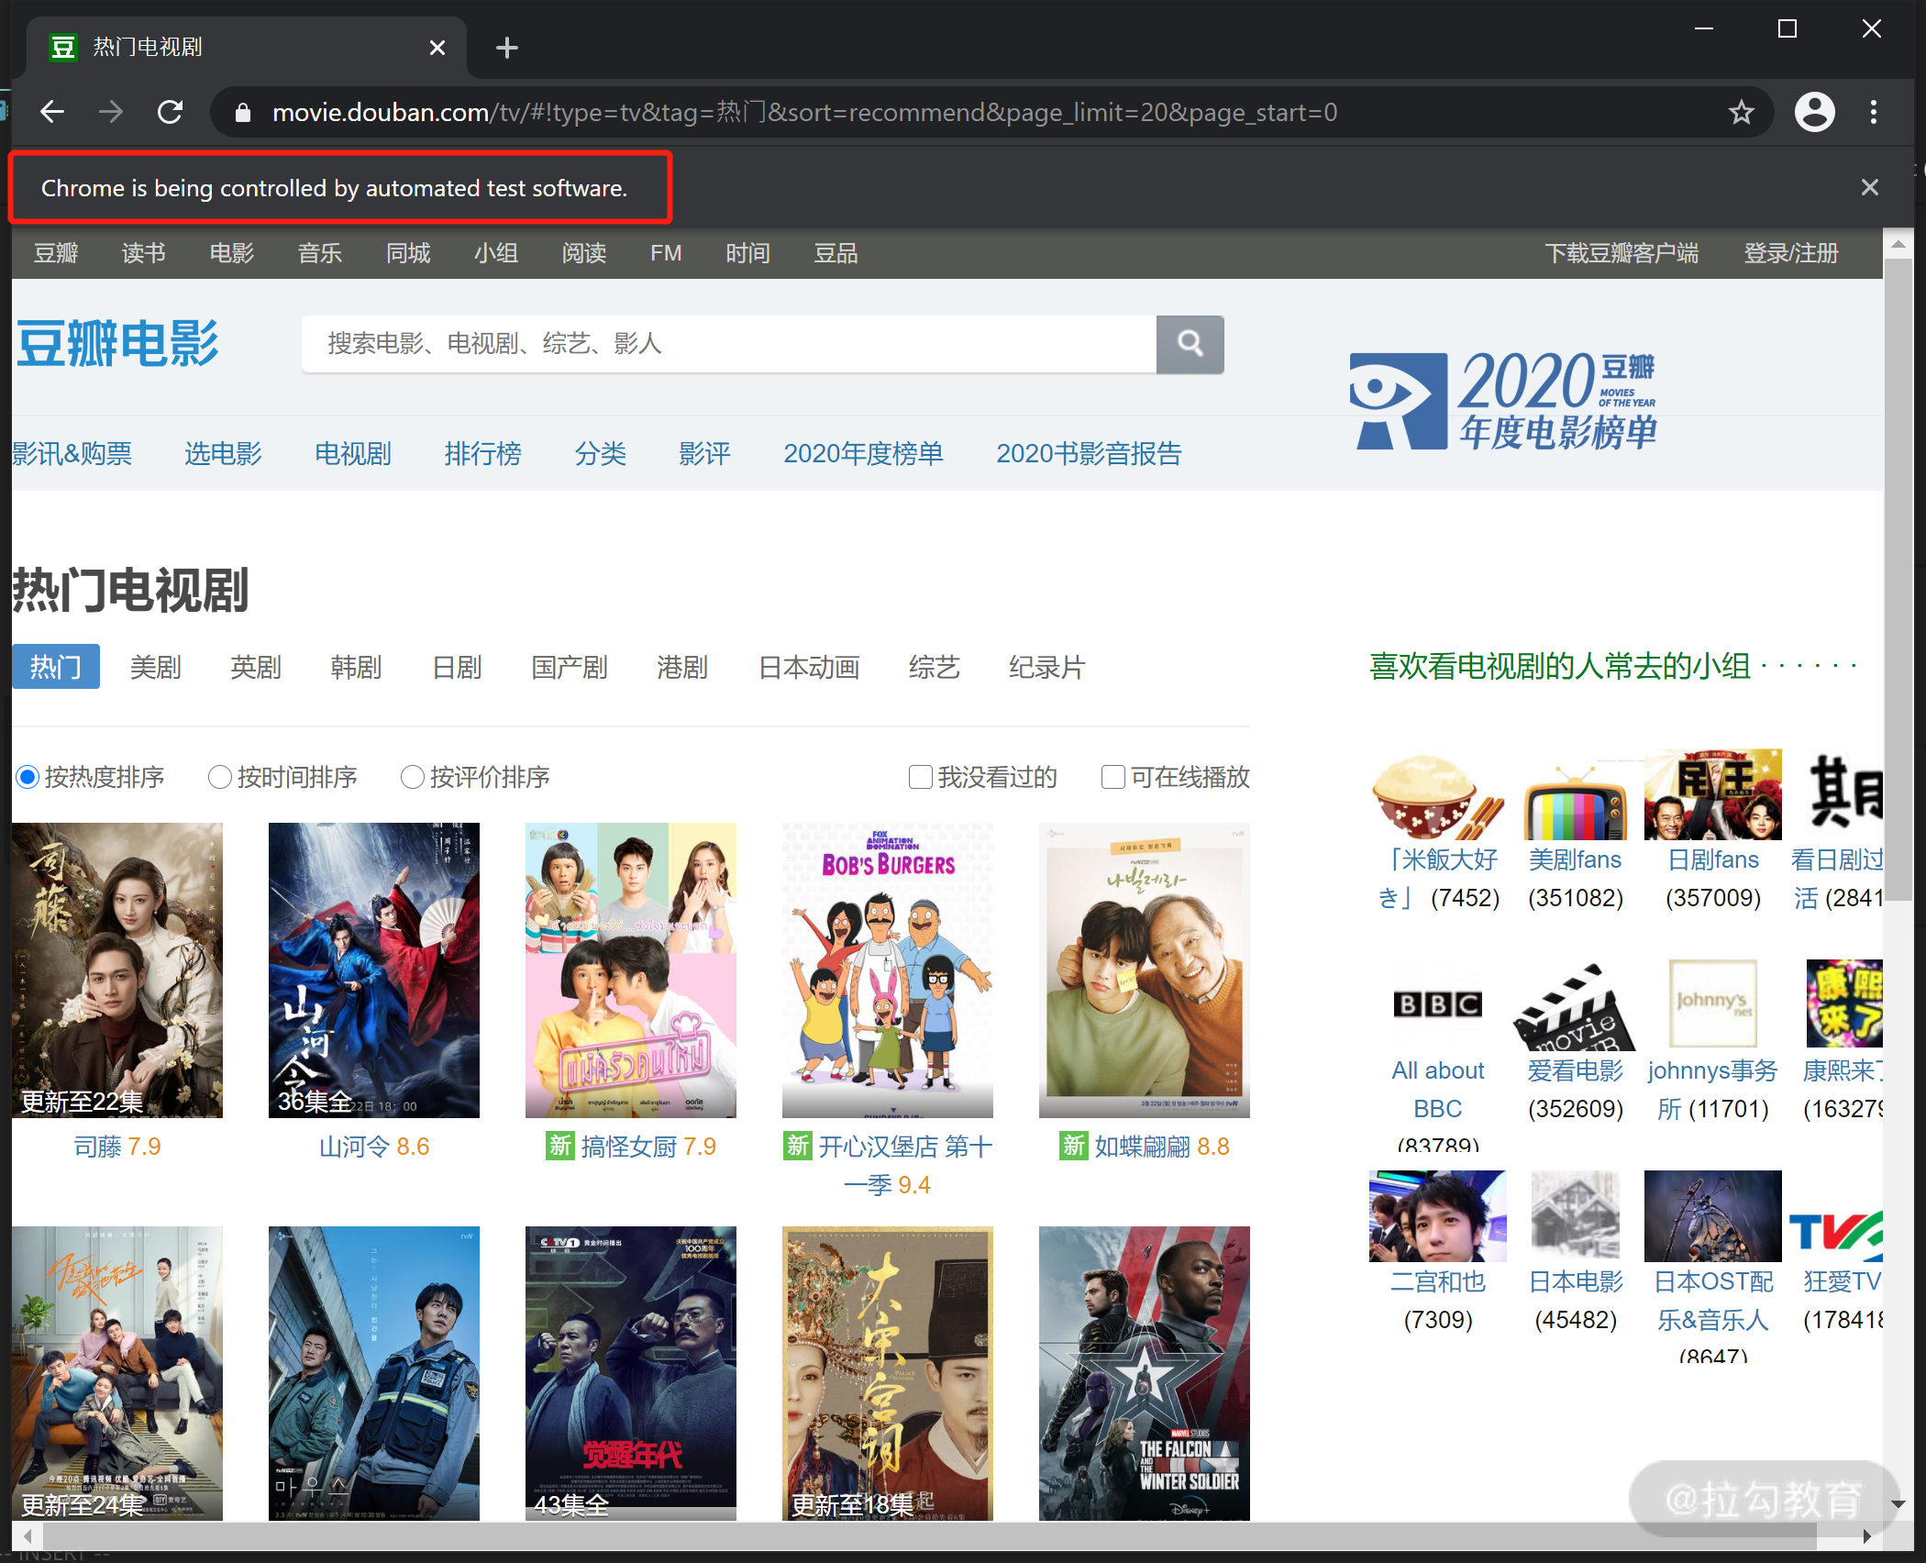Click the browser back arrow

[52, 112]
